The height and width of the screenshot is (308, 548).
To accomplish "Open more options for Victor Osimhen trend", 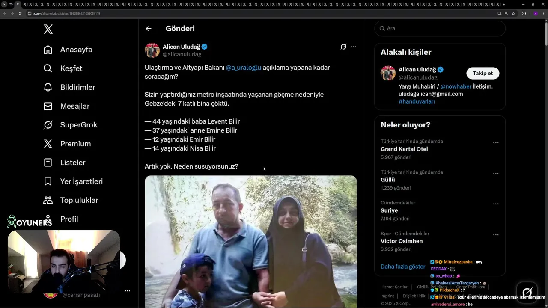I will (x=496, y=234).
